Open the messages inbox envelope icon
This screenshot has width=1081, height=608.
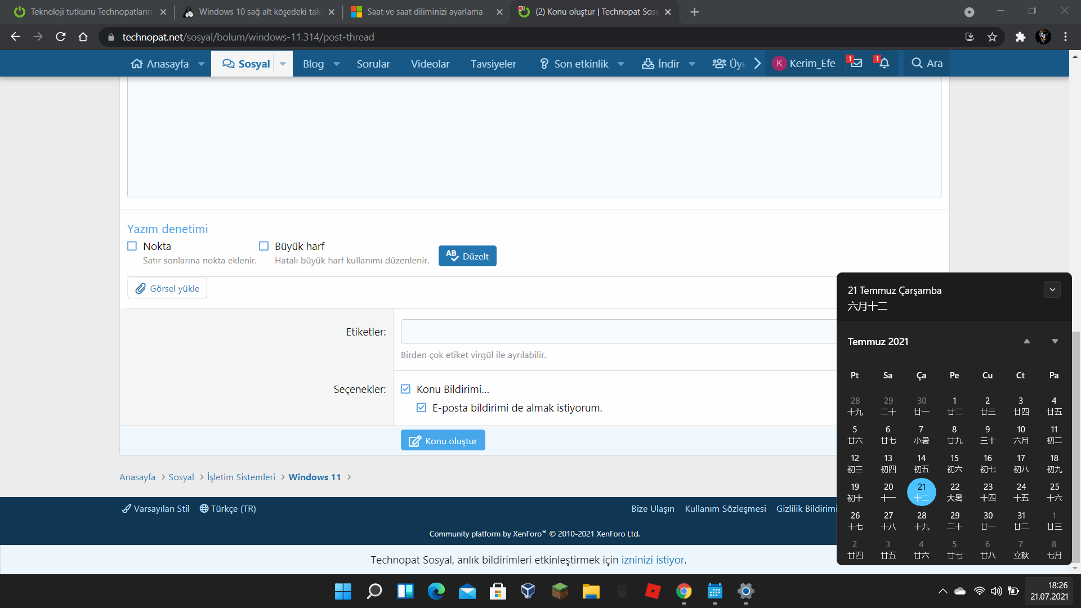click(x=856, y=63)
